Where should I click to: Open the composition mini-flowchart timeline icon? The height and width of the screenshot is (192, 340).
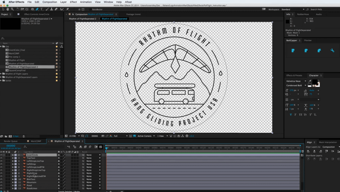coord(68,147)
